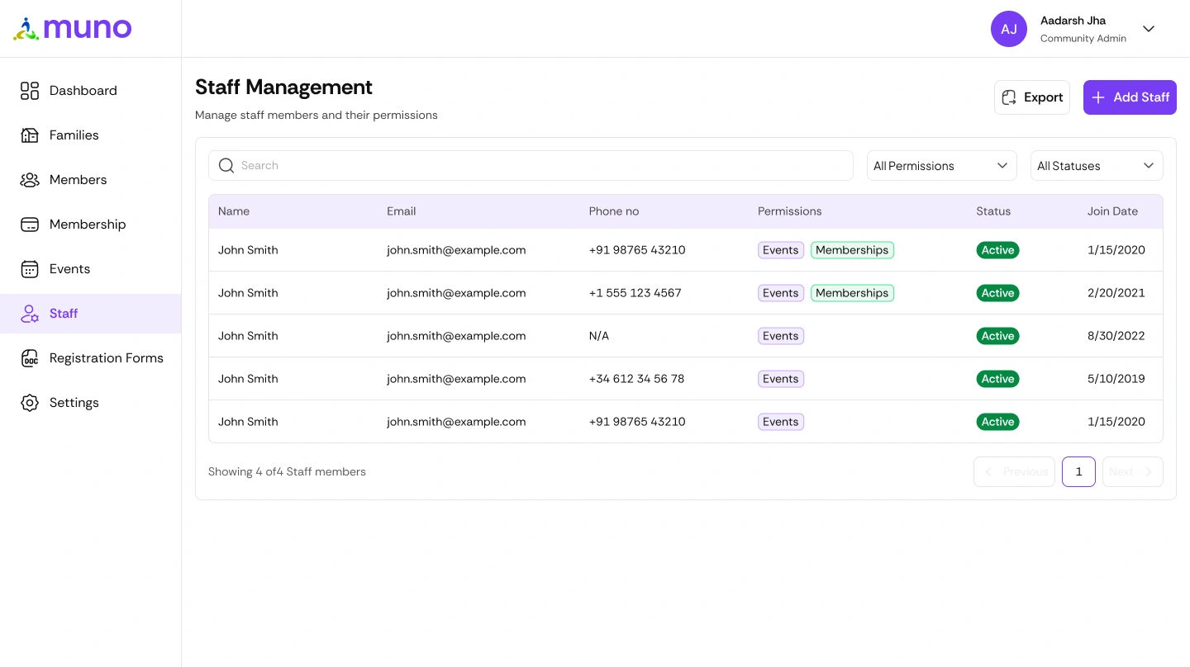Click the Export file icon
Image resolution: width=1190 pixels, height=667 pixels.
point(1009,97)
